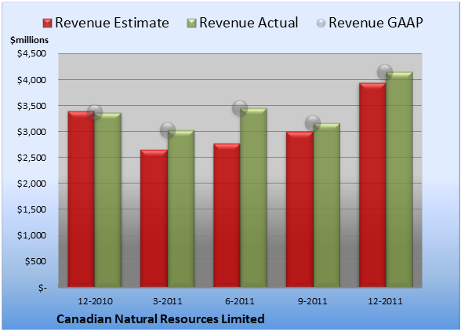The height and width of the screenshot is (331, 461).
Task: Click the '$3,500' axis value
Action: coord(31,106)
